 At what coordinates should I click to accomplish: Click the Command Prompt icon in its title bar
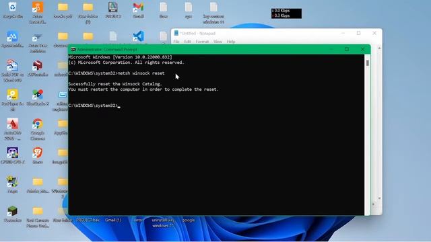[x=73, y=50]
